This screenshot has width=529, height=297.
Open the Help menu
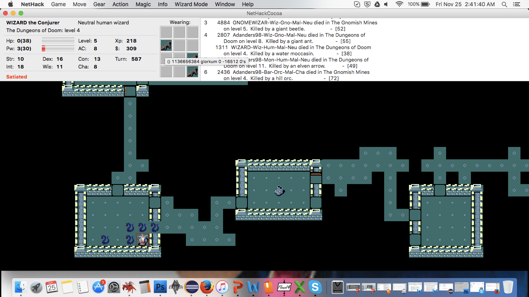point(248,4)
